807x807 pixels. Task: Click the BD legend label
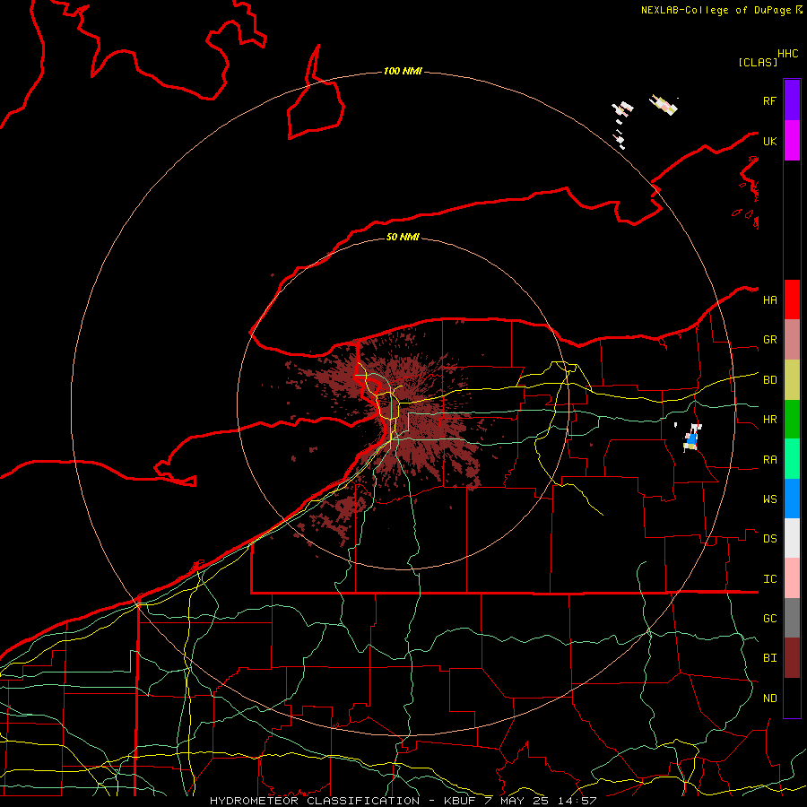(x=769, y=380)
